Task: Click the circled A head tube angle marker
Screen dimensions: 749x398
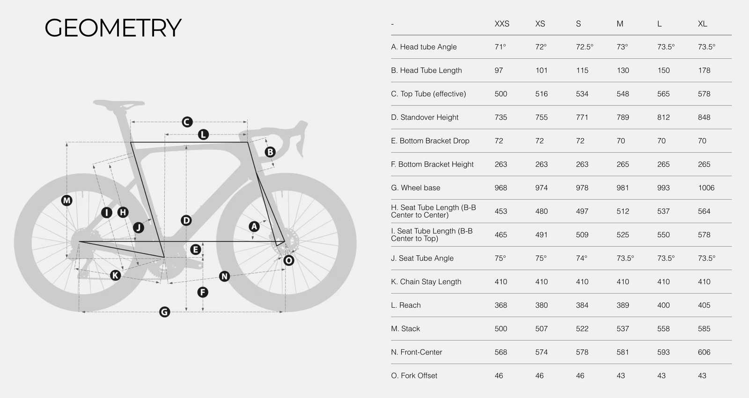Action: [254, 227]
